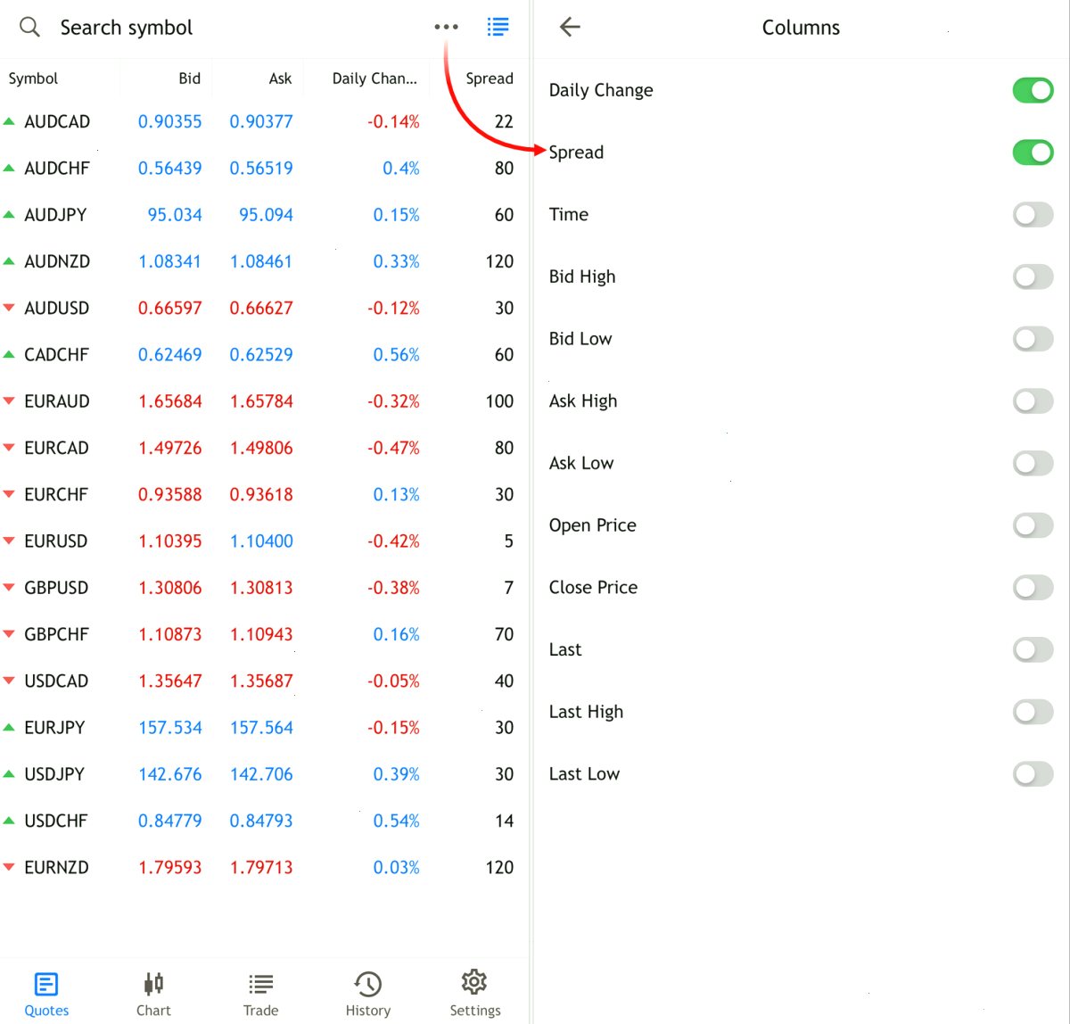
Task: Switch on the Ask High toggle
Action: (x=1033, y=401)
